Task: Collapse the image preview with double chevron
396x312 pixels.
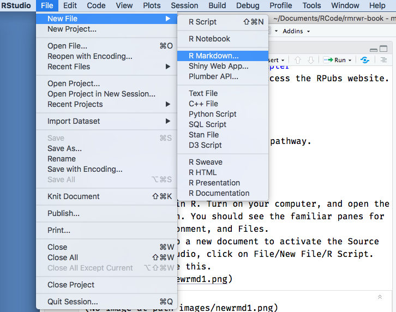Action: 380,297
